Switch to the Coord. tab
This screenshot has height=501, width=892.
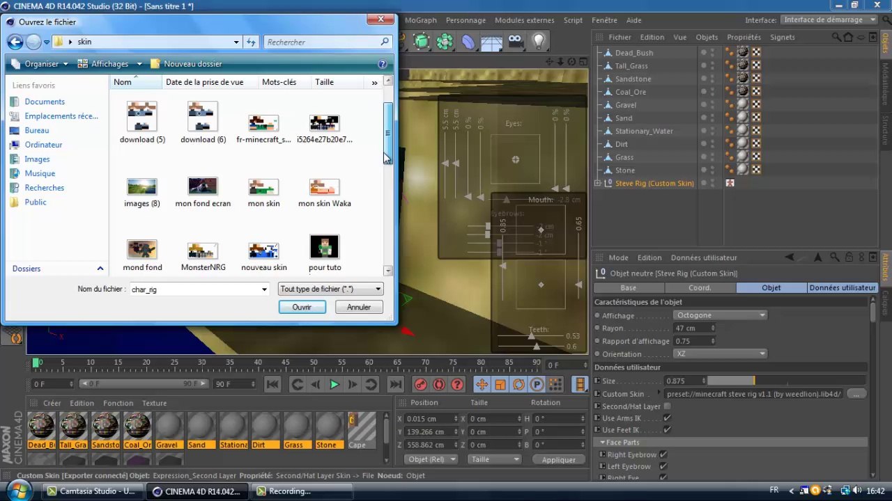coord(700,287)
